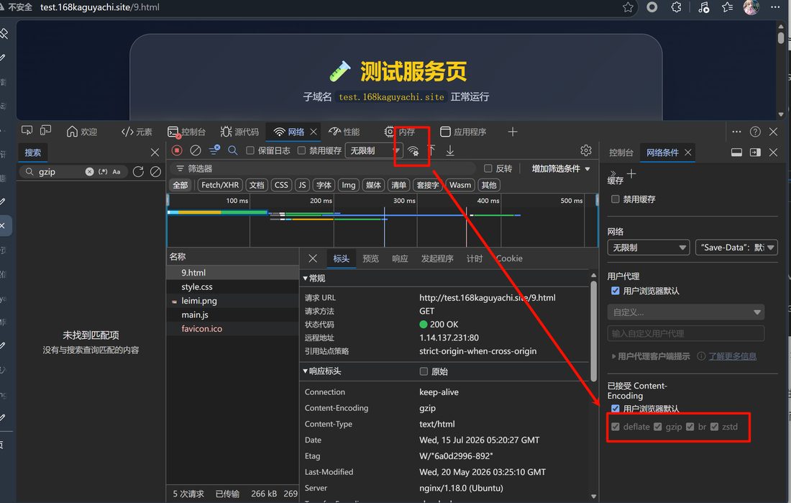Open network panel settings gear

pyautogui.click(x=585, y=150)
